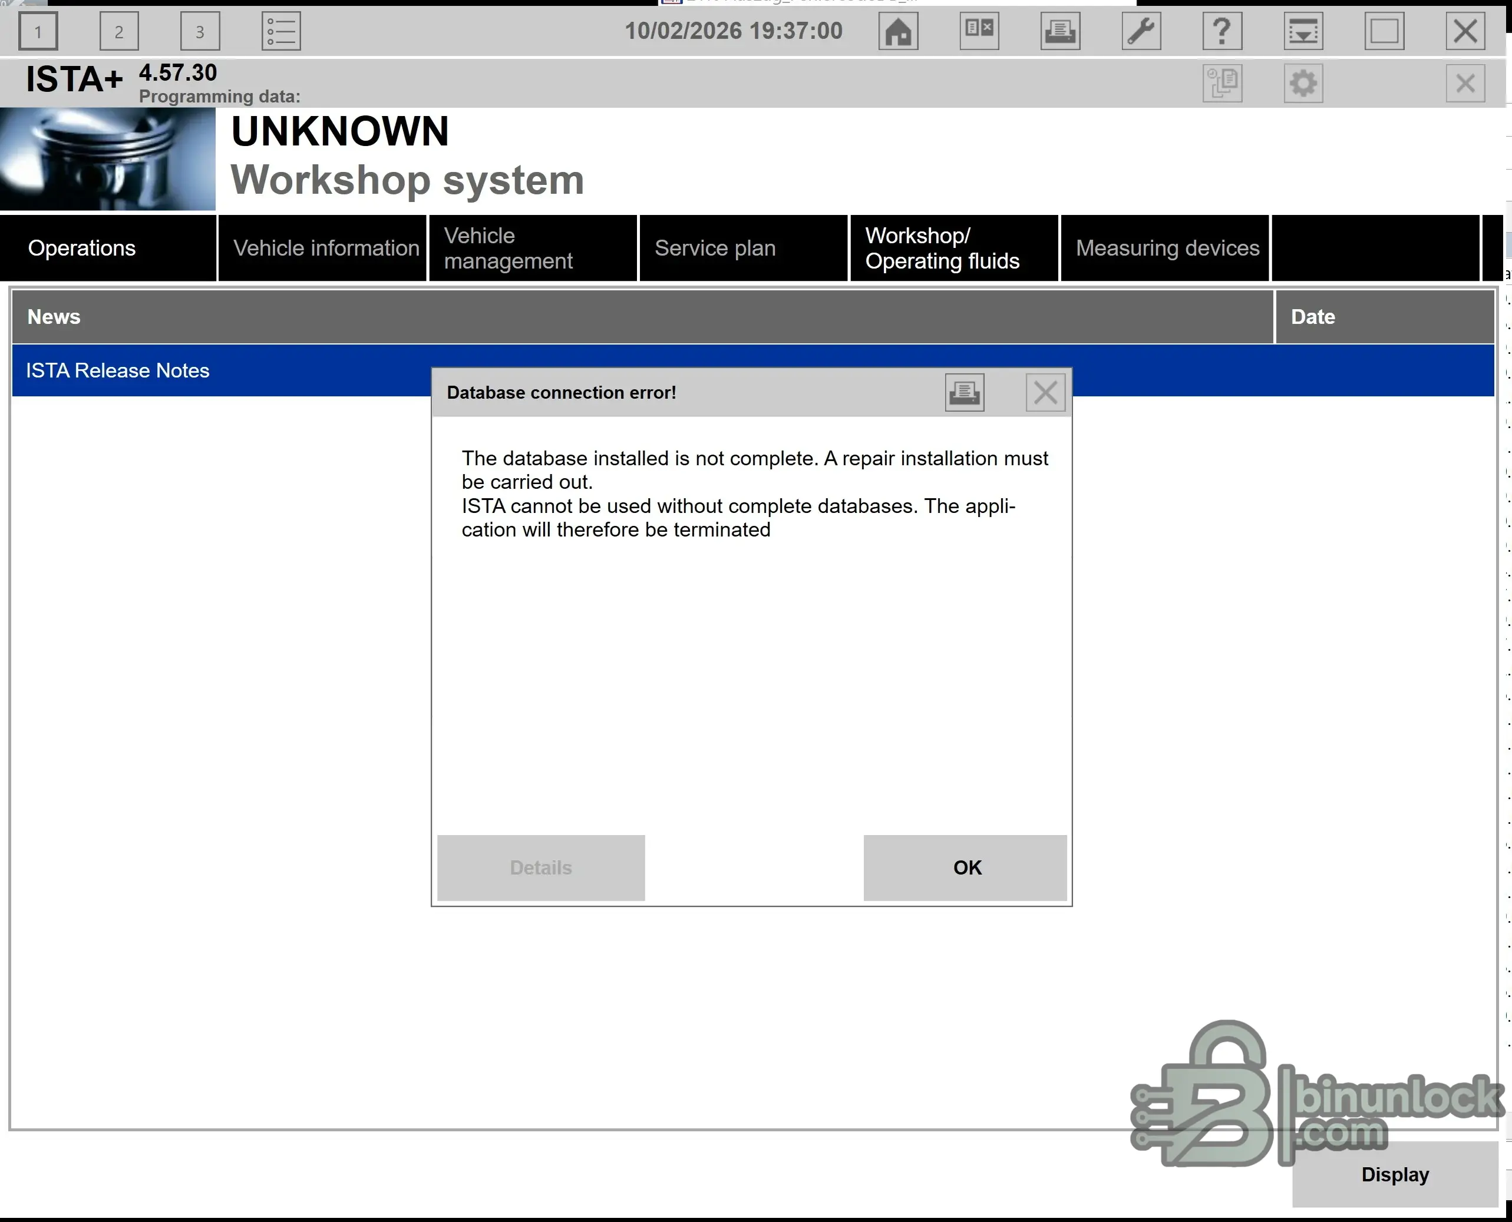The height and width of the screenshot is (1222, 1512).
Task: Click the download tray toolbar icon
Action: (1303, 31)
